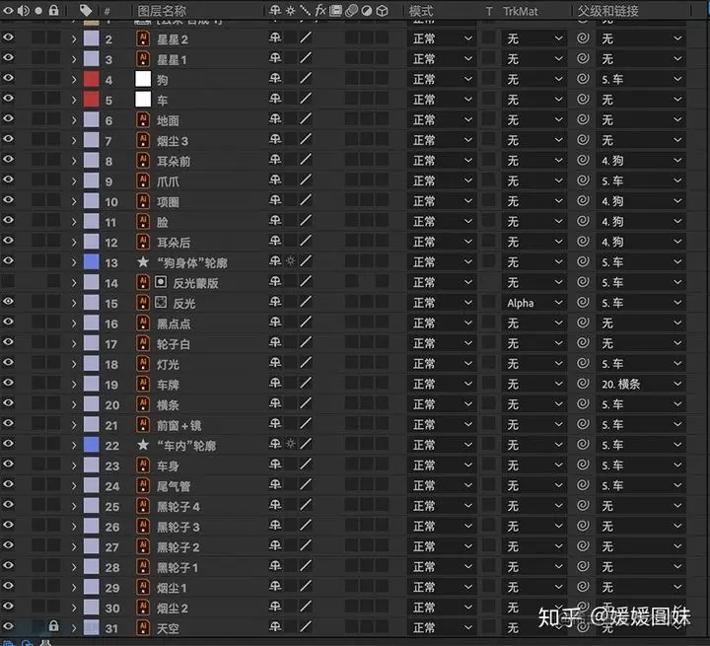Open parent dropdown showing 20. 横条
The width and height of the screenshot is (710, 646).
[641, 385]
